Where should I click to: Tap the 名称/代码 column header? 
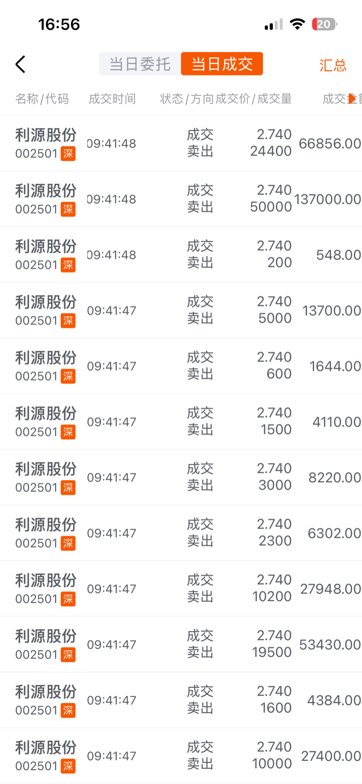[42, 99]
